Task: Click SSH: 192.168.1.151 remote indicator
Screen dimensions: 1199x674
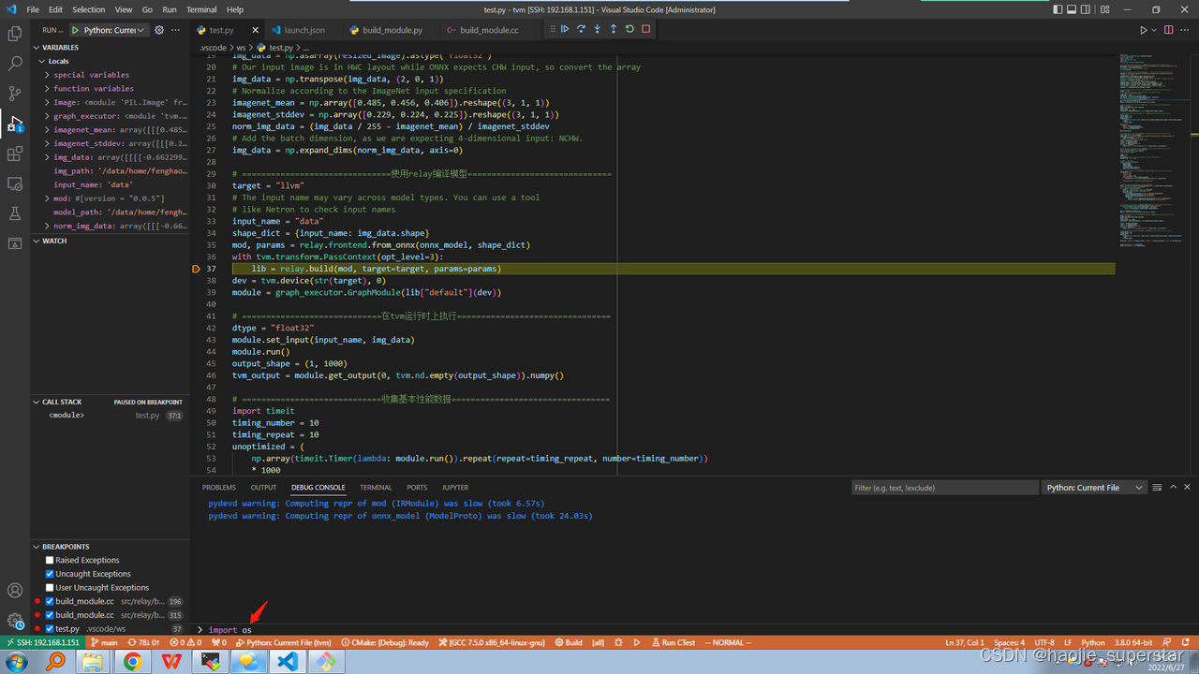Action: point(42,643)
